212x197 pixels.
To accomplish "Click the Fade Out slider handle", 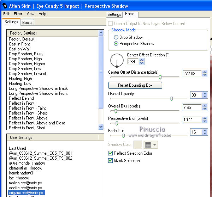I will coord(123,136).
